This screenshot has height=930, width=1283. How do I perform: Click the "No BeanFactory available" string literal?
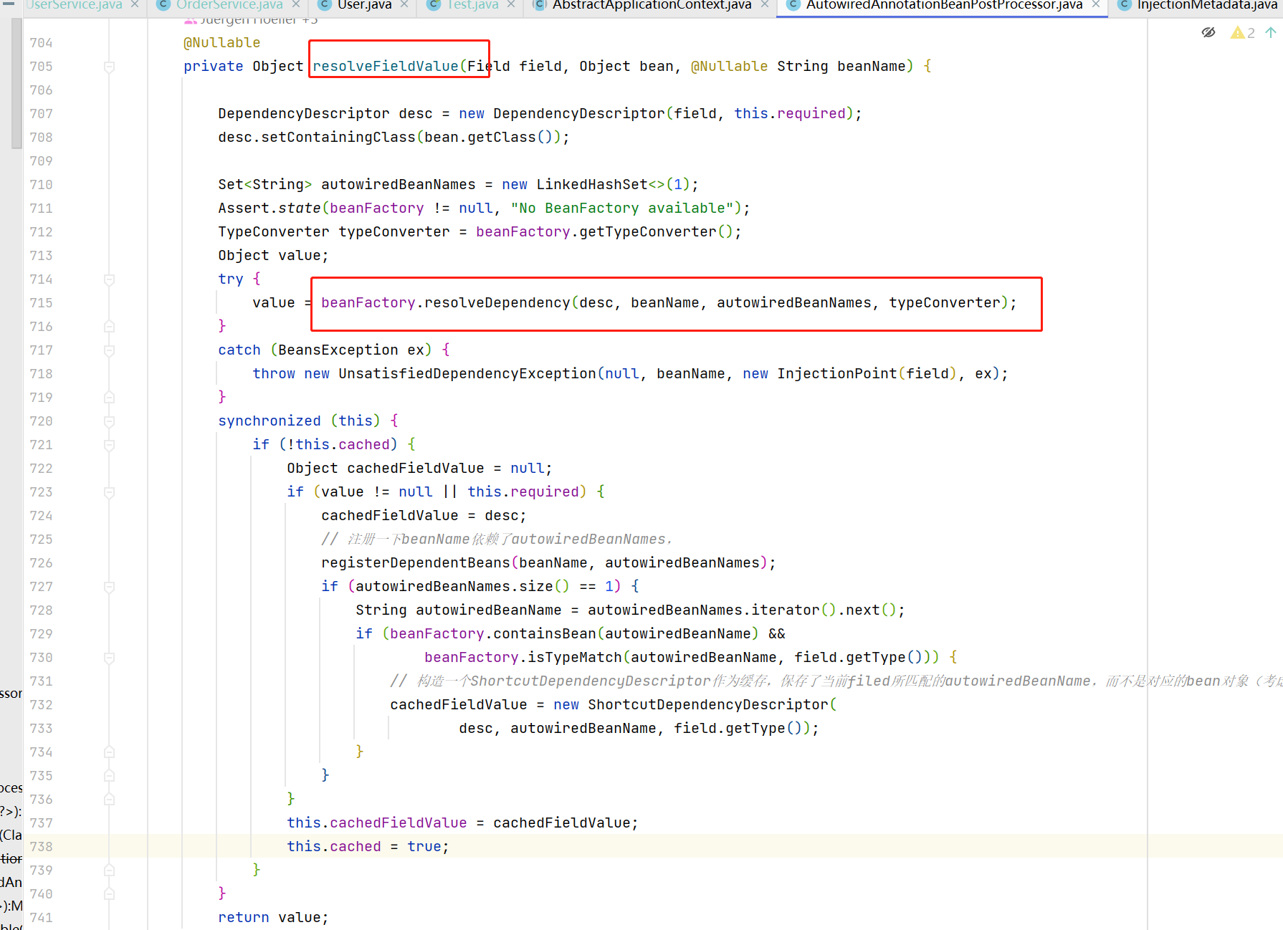coord(622,208)
